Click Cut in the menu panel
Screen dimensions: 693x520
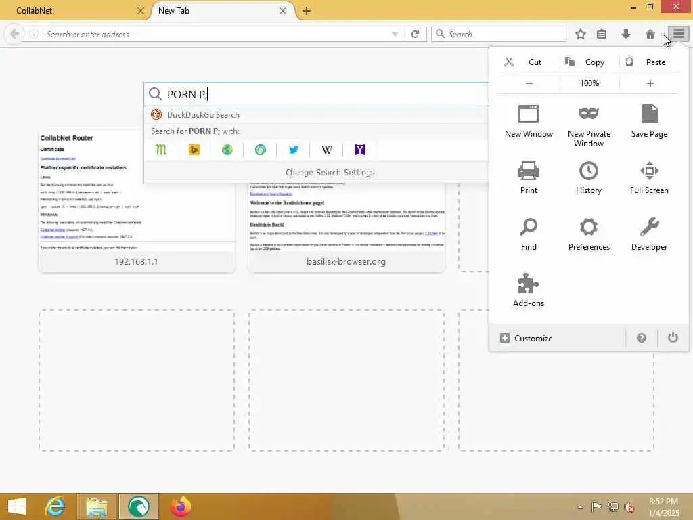(529, 62)
